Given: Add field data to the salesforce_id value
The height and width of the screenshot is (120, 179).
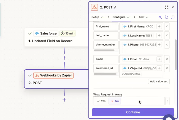Looking at the screenshot, I should click(159, 68).
